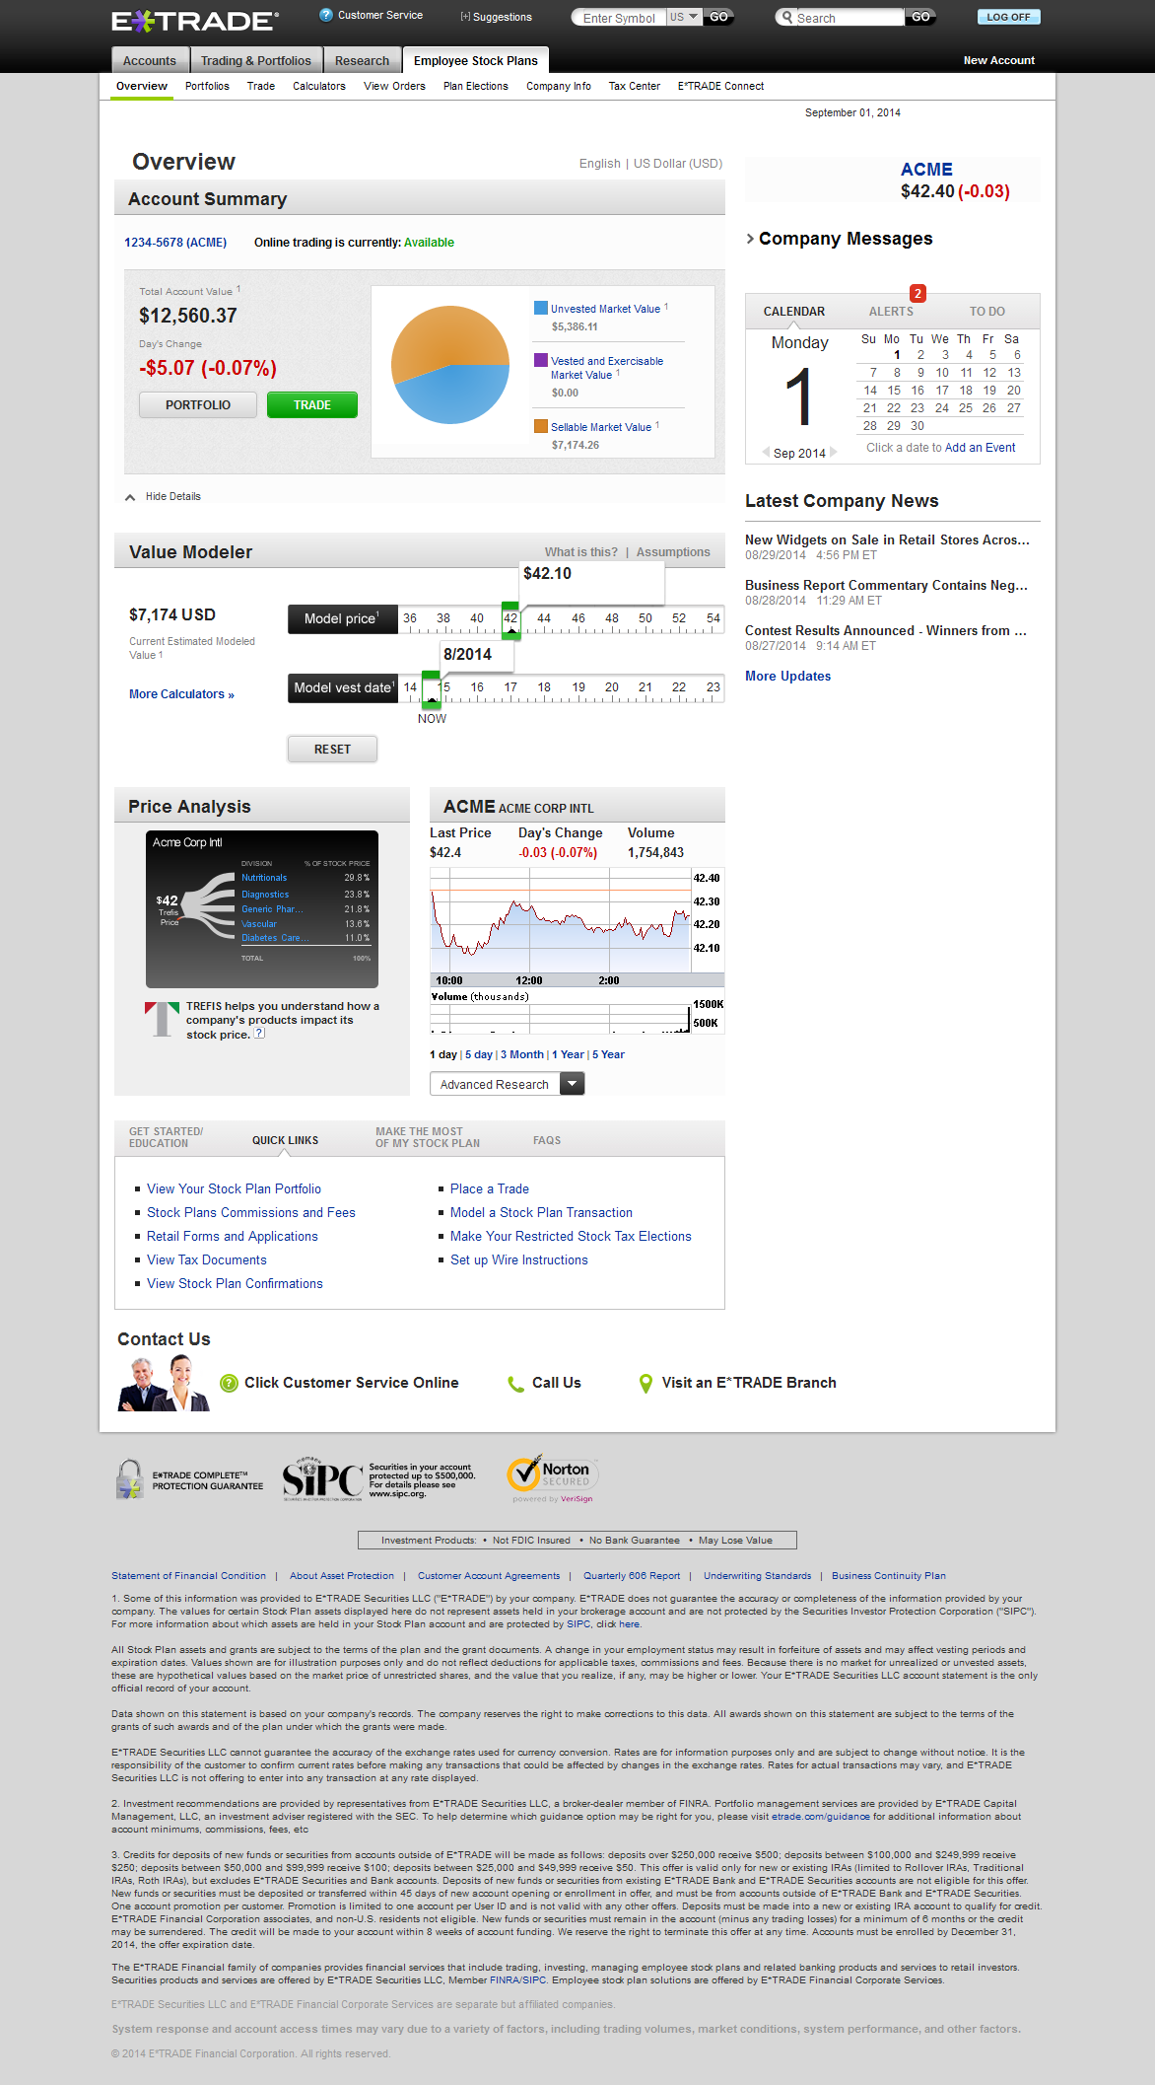Show the 5 Year chart range
Screen dimensions: 1155x2085
point(608,1054)
